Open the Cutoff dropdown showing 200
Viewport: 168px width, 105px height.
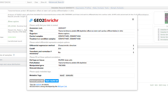coord(96,49)
